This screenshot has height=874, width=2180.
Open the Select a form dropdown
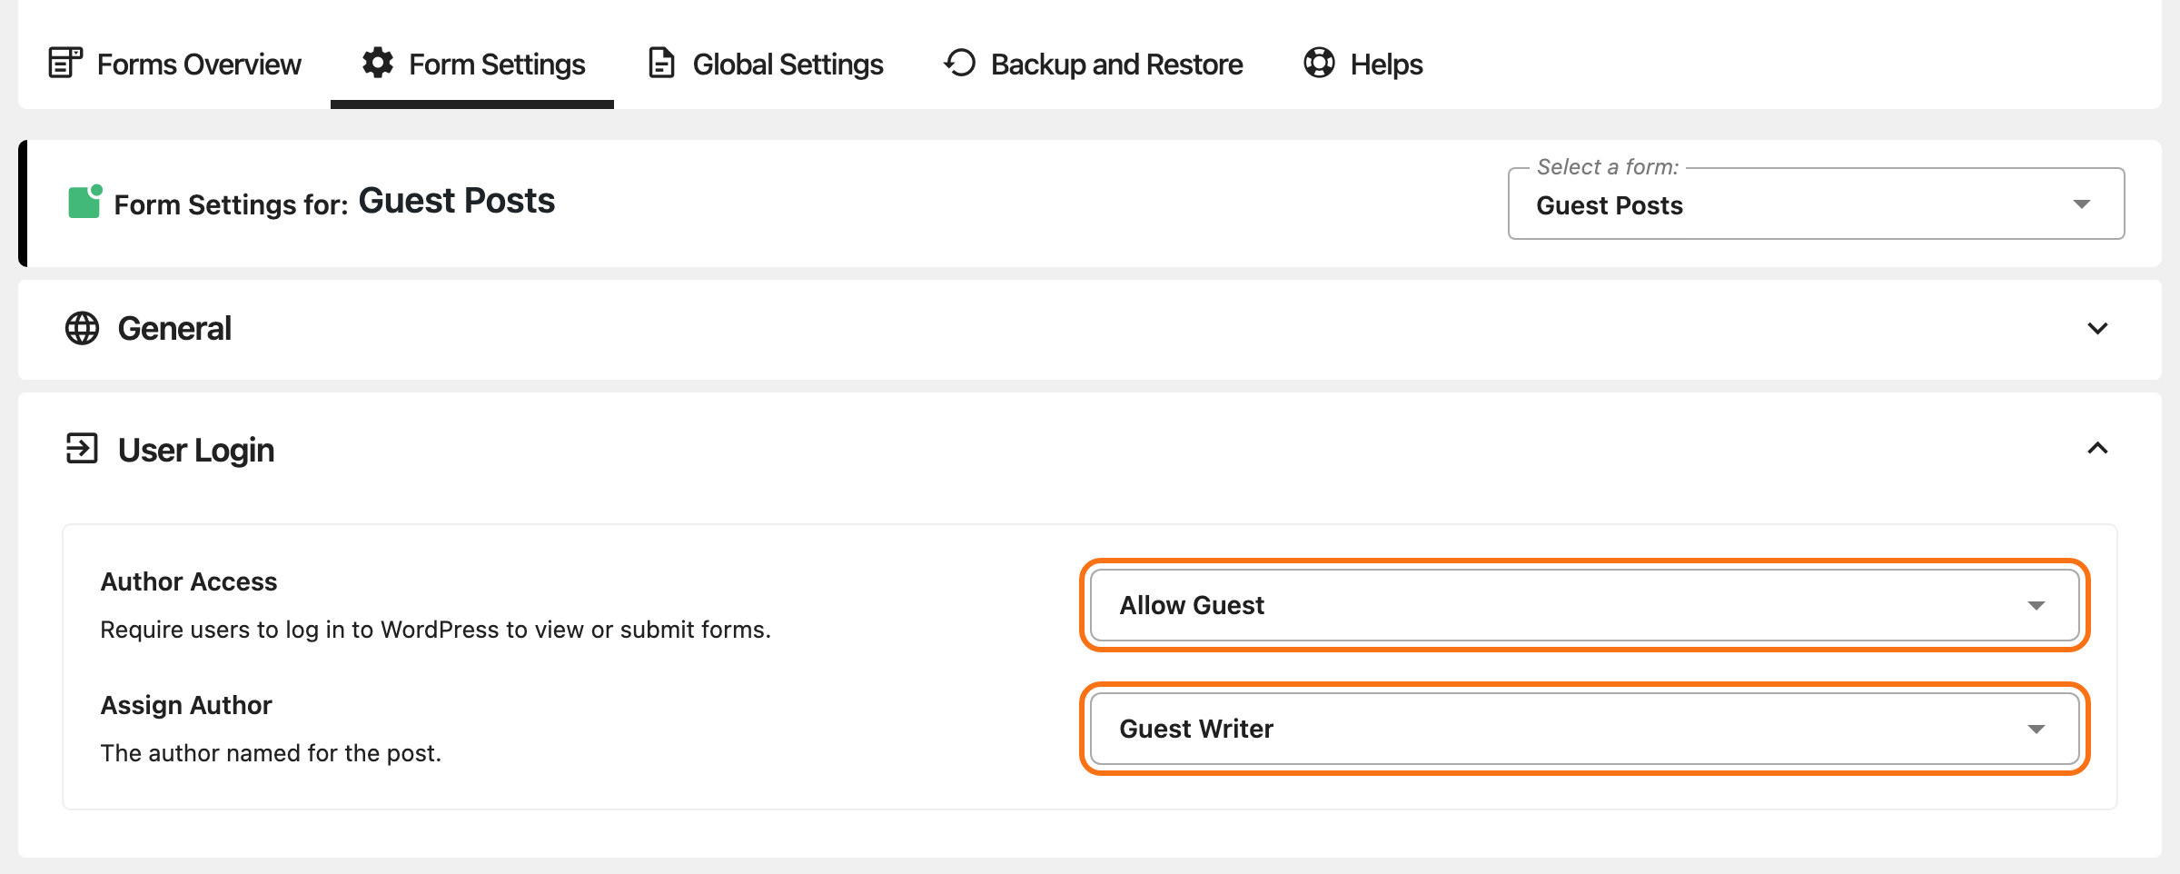[1816, 204]
